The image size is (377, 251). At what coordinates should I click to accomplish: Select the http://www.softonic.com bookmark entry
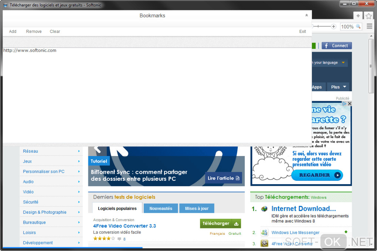(30, 51)
